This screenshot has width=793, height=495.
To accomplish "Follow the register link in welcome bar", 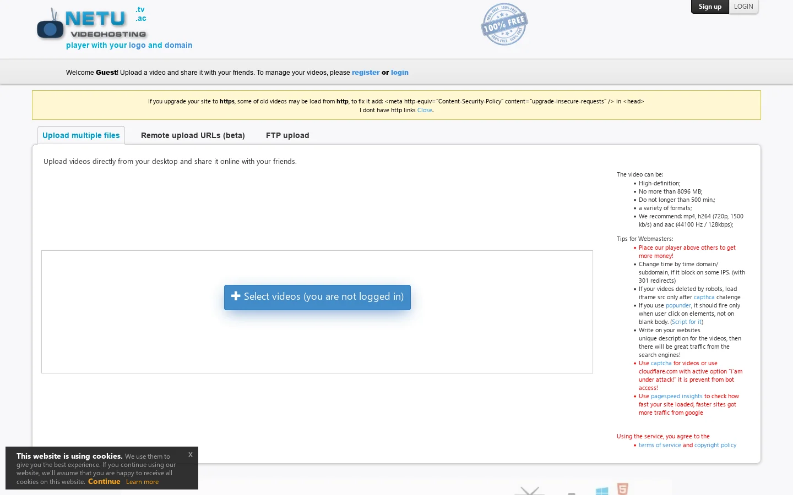I will [x=366, y=73].
